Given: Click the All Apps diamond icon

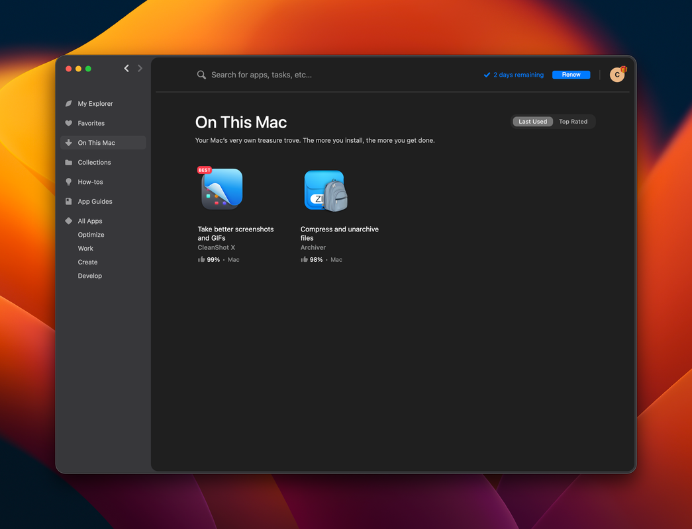Looking at the screenshot, I should pos(68,221).
